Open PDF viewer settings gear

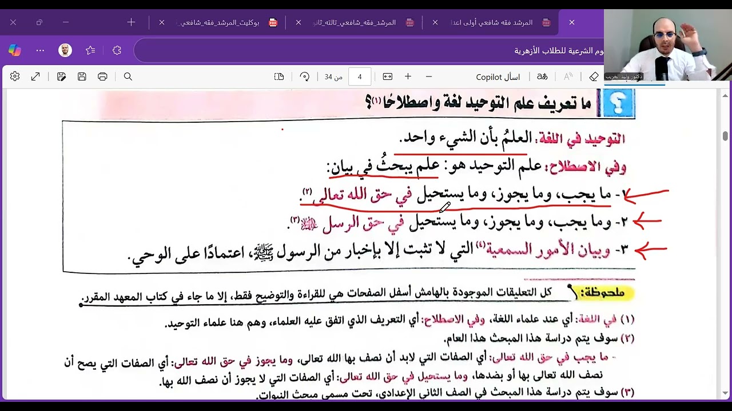click(x=15, y=76)
